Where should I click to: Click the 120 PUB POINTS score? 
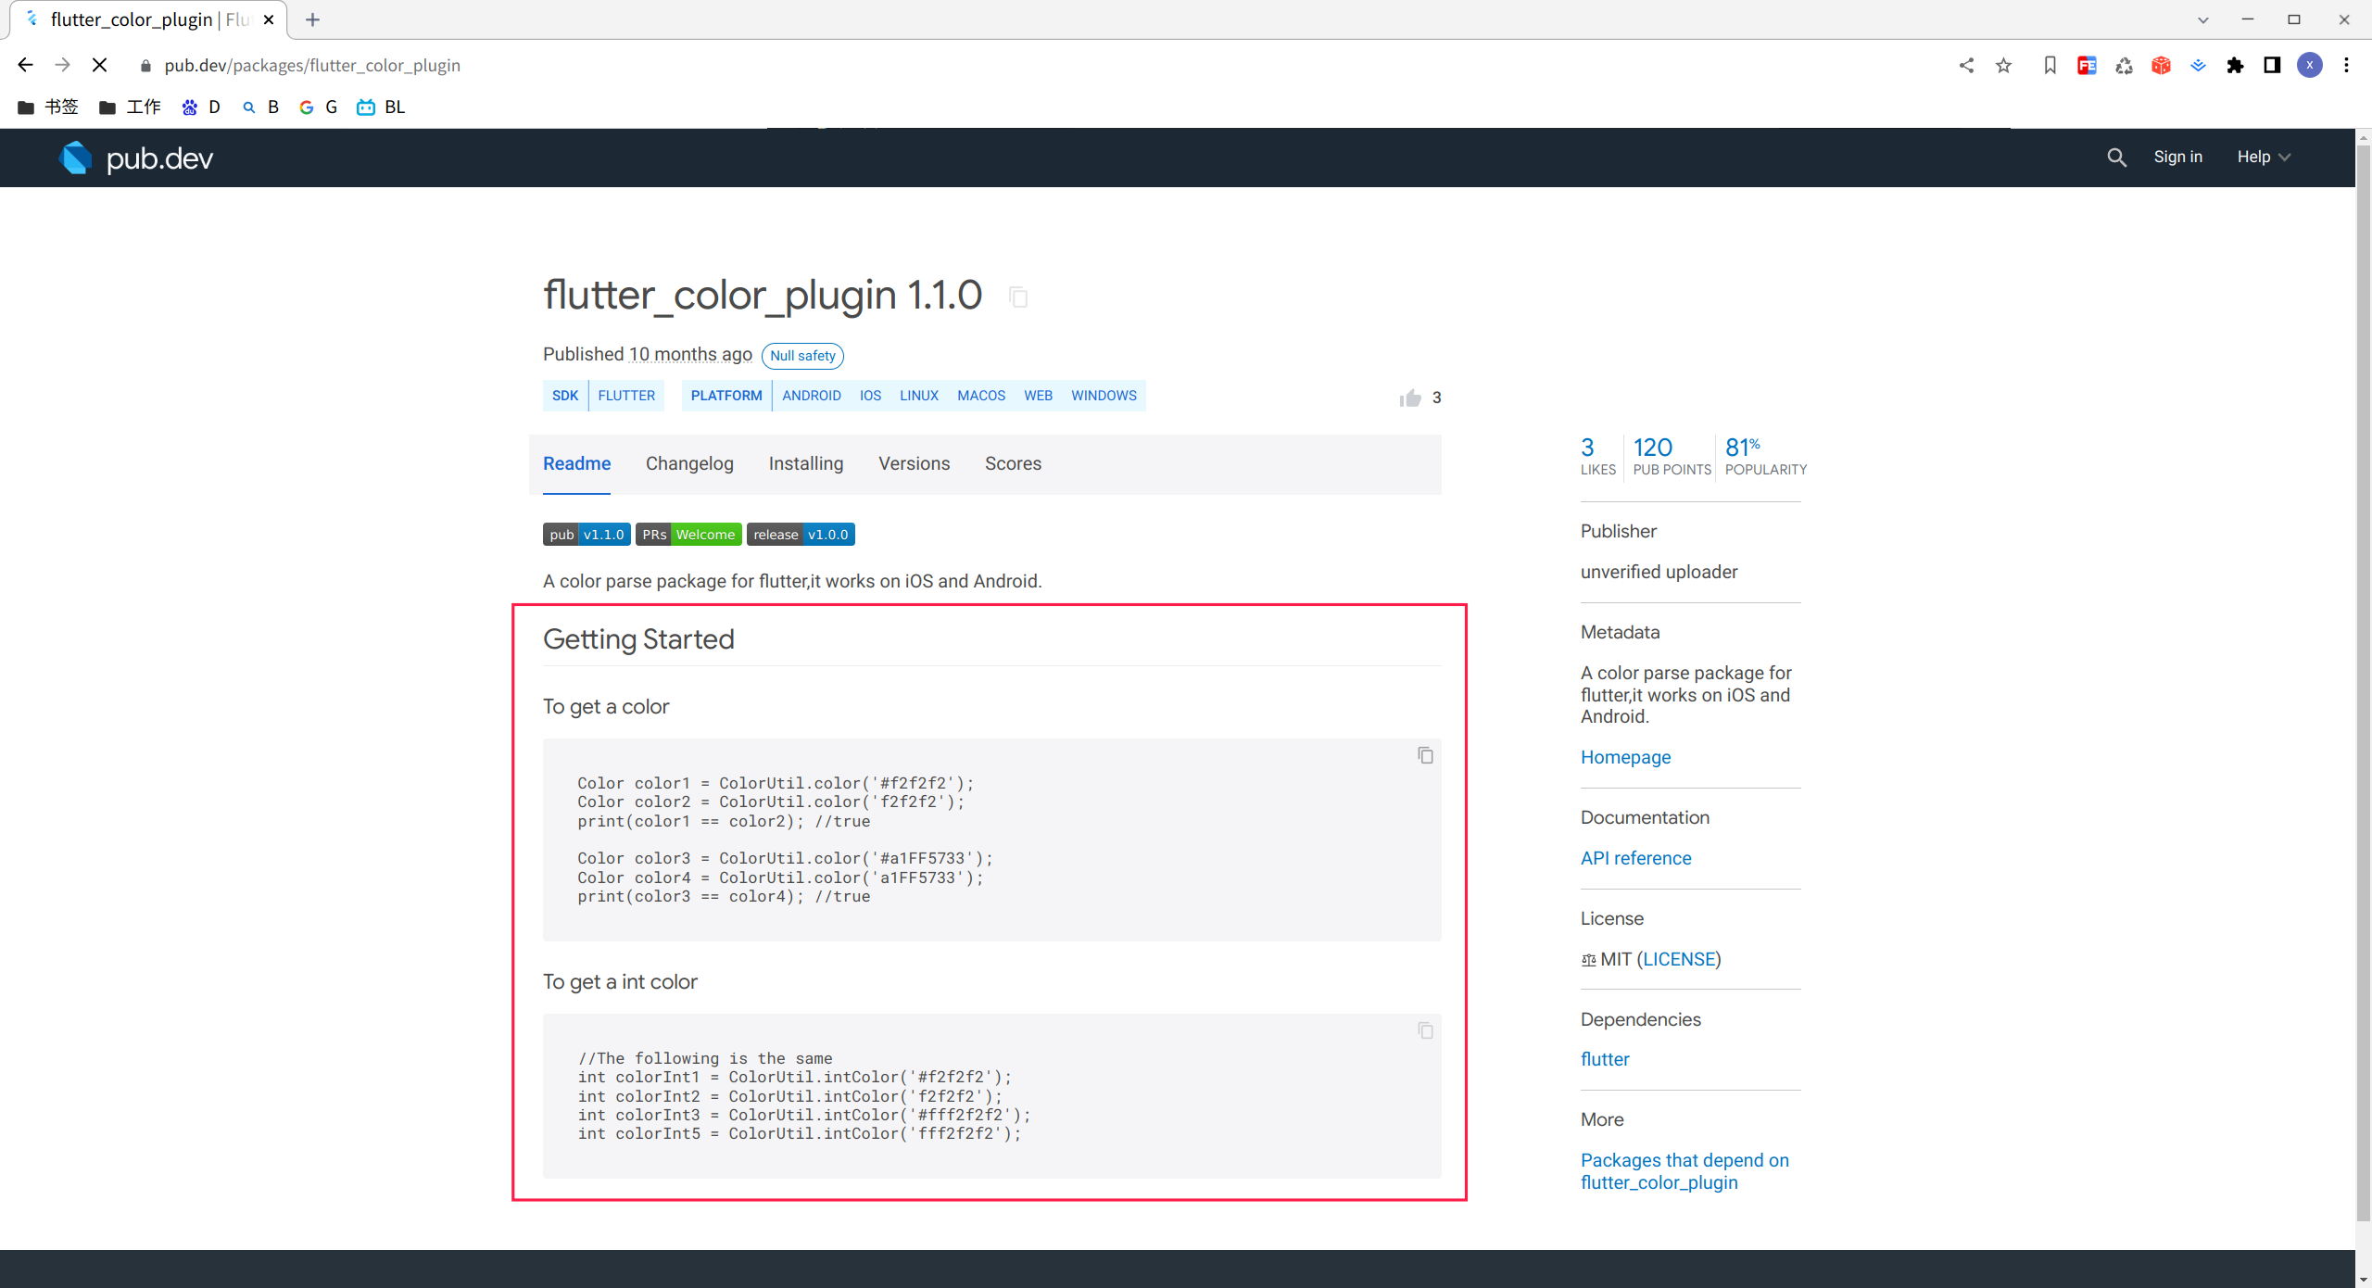click(1672, 457)
